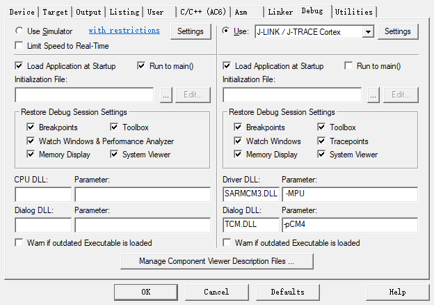Switch to the Target tab

(x=56, y=12)
